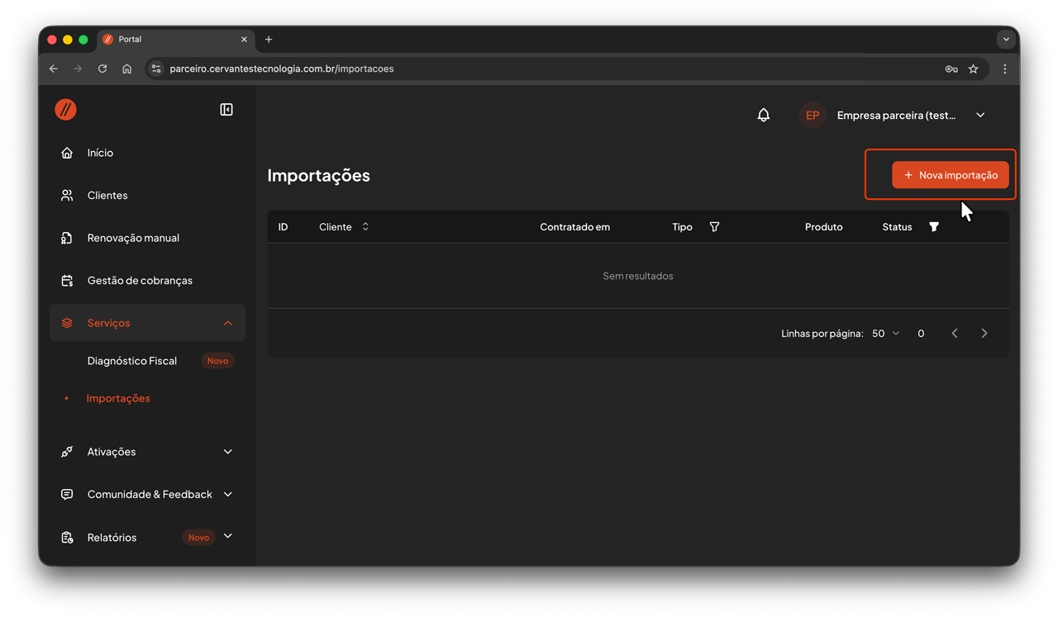This screenshot has height=617, width=1058.
Task: Go to previous results page
Action: pos(955,334)
